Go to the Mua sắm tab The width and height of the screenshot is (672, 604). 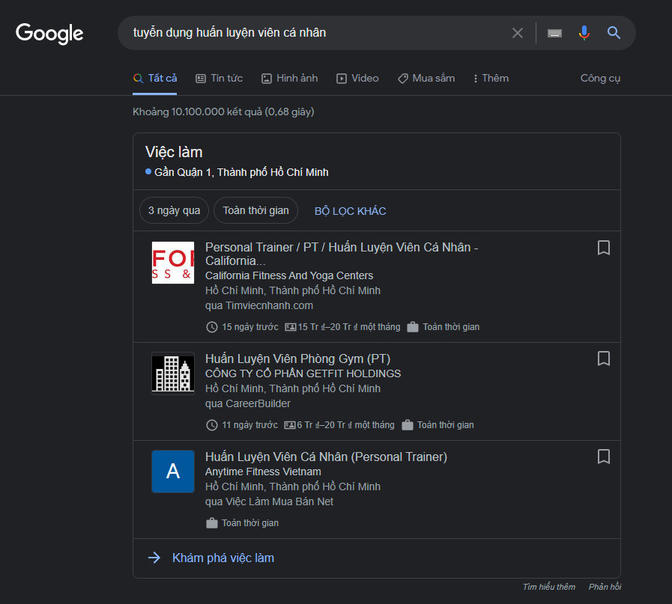(x=426, y=79)
